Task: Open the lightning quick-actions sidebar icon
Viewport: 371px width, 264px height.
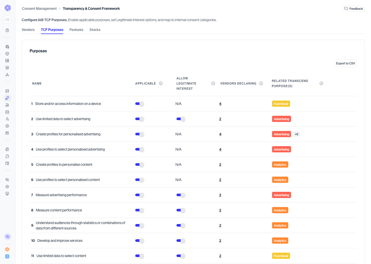Action: point(7,20)
